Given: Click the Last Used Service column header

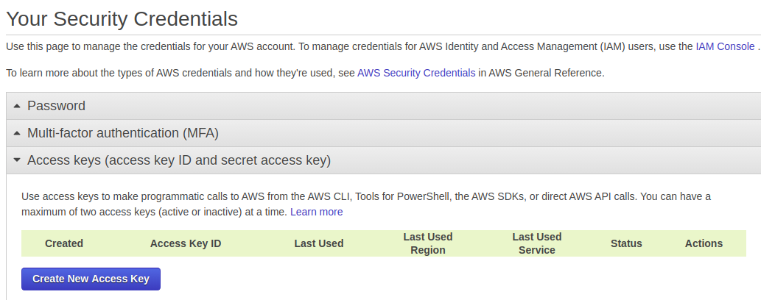Looking at the screenshot, I should pyautogui.click(x=537, y=243).
